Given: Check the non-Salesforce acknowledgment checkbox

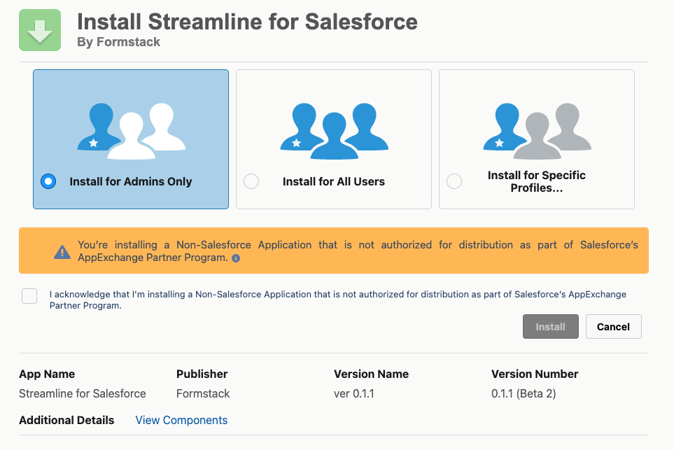Looking at the screenshot, I should (x=29, y=295).
